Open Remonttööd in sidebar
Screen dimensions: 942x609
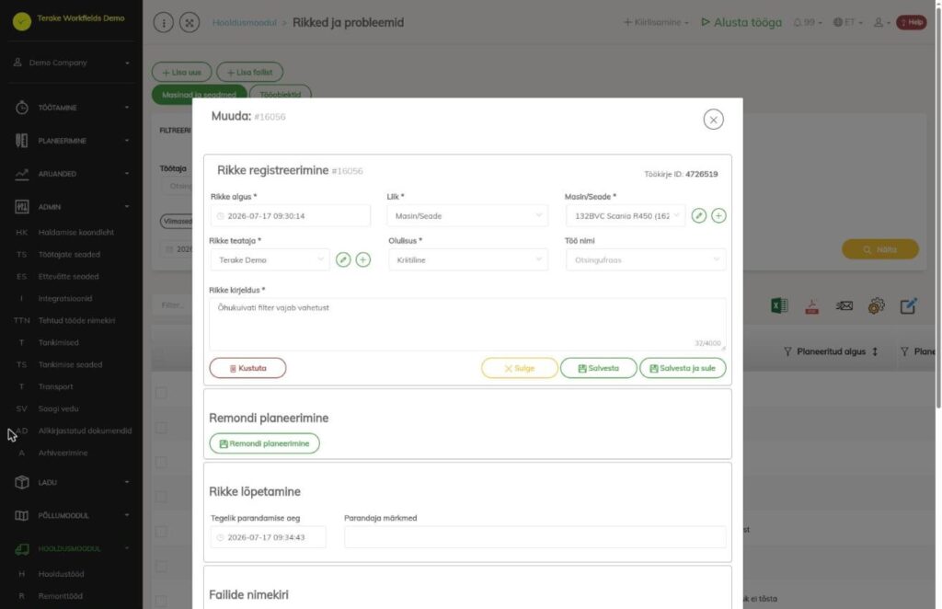[x=60, y=596]
